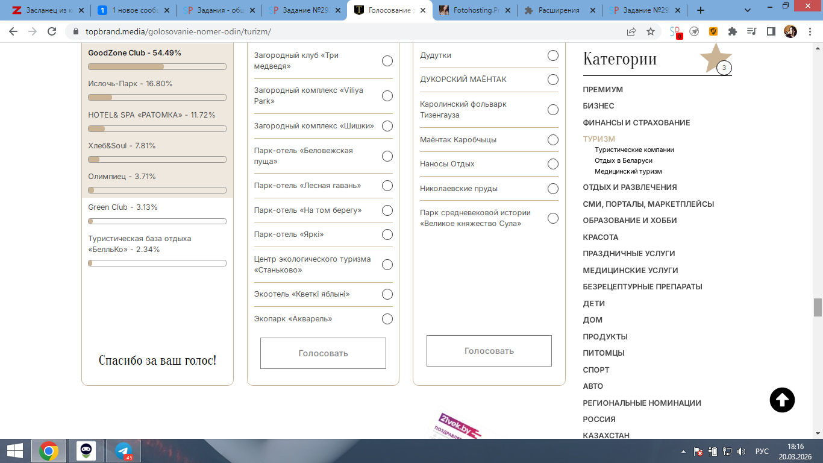
Task: Share this page via the address bar icon
Action: (x=631, y=31)
